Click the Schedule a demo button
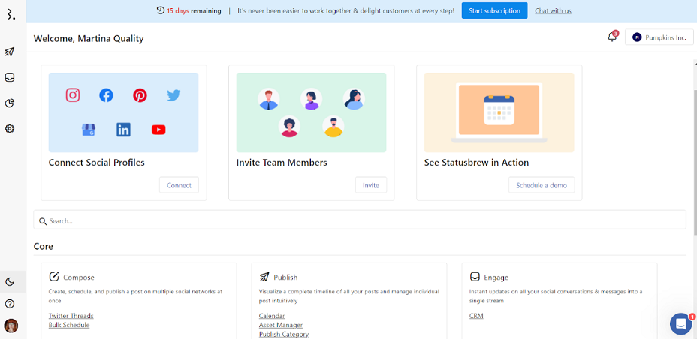The width and height of the screenshot is (697, 339). point(542,185)
